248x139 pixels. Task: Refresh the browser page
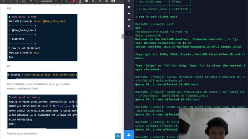click(17, 1)
